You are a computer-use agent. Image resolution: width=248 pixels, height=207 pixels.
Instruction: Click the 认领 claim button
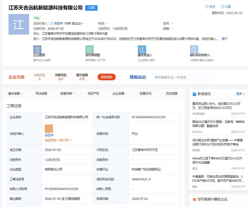pos(91,8)
